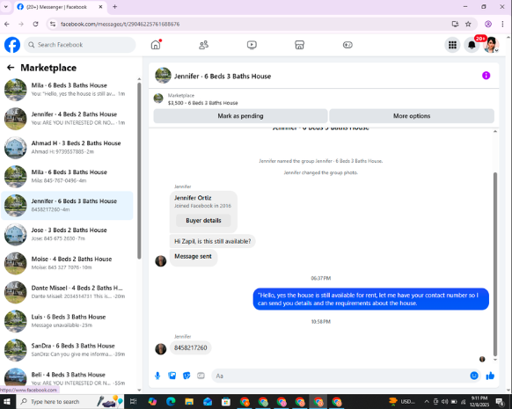Open Luis 6 Beds 3 Baths House chat
Screen dimensions: 512x409
(x=67, y=321)
